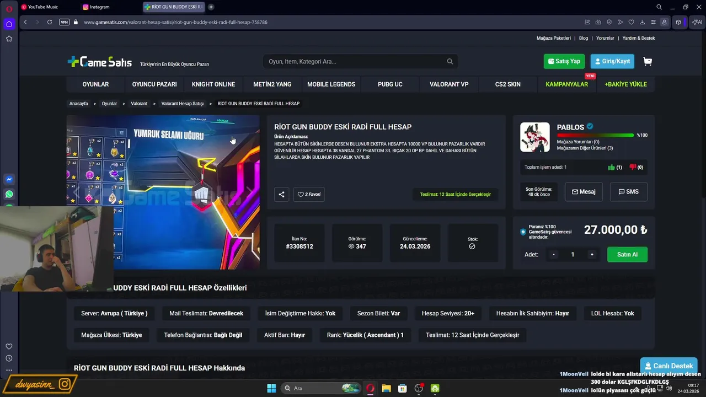The image size is (706, 397).
Task: Open the Opera AI assistant button
Action: [x=697, y=22]
